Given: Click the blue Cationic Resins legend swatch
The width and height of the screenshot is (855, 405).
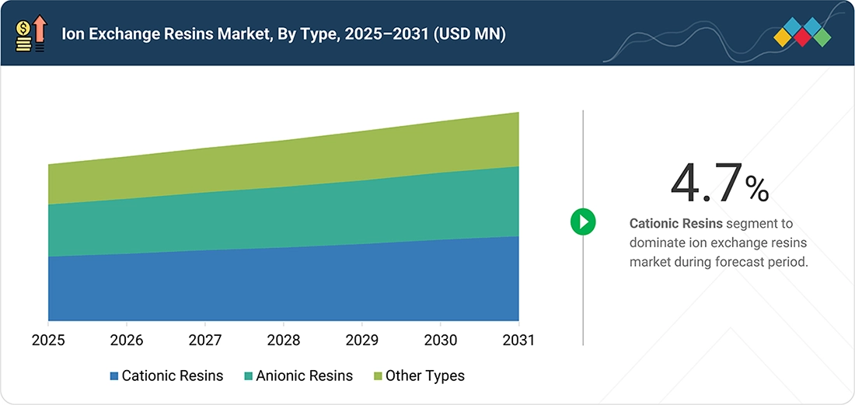Looking at the screenshot, I should (x=114, y=376).
